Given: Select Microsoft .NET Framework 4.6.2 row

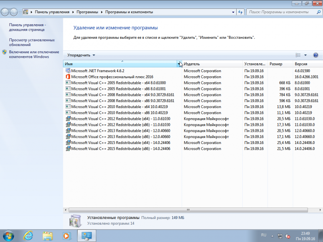Looking at the screenshot, I should [x=193, y=71].
